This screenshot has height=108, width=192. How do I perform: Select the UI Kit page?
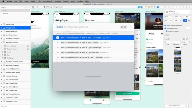tap(15, 11)
